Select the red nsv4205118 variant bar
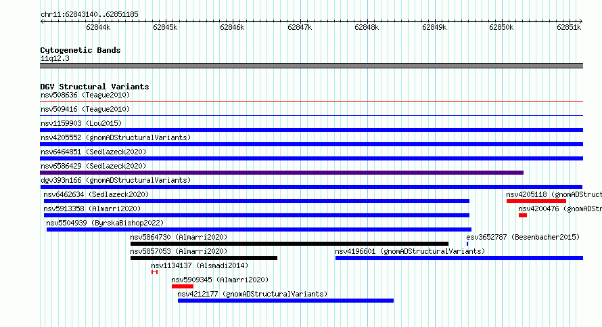 coord(536,201)
